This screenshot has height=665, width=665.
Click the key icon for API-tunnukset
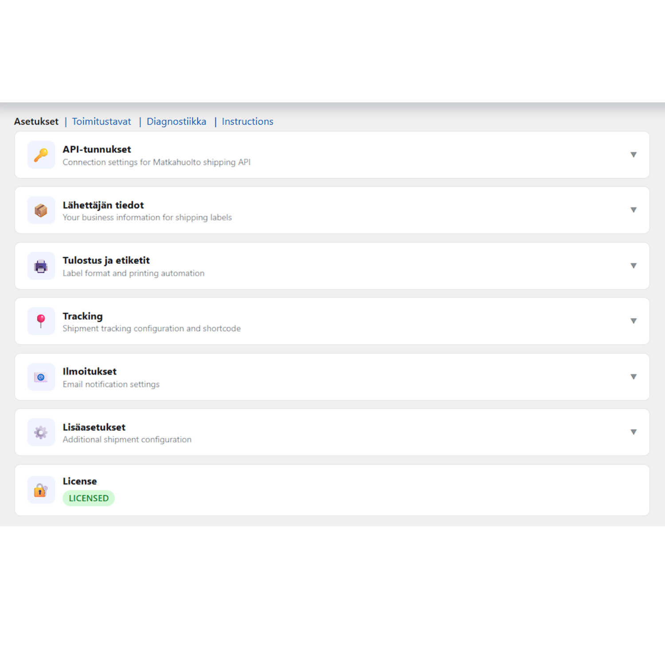click(x=41, y=155)
